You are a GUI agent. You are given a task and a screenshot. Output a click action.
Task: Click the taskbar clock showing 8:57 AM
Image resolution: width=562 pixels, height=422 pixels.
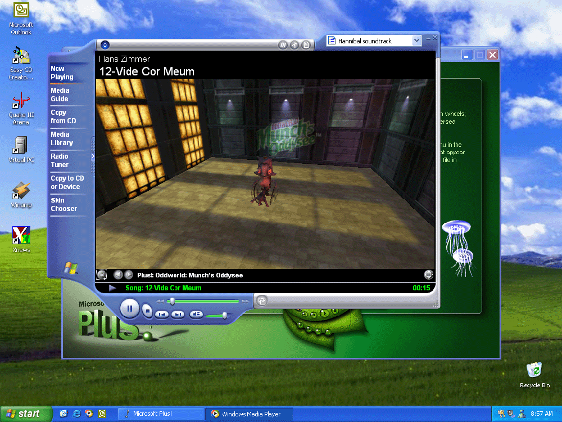(x=542, y=414)
